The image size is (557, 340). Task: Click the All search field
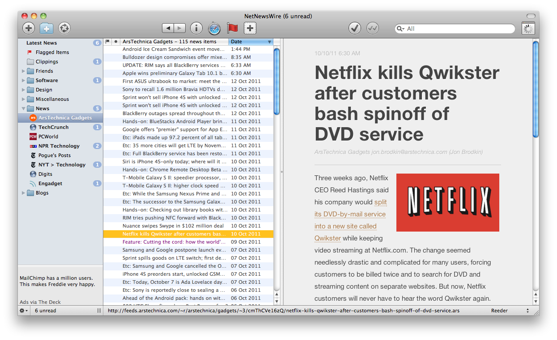coord(455,29)
